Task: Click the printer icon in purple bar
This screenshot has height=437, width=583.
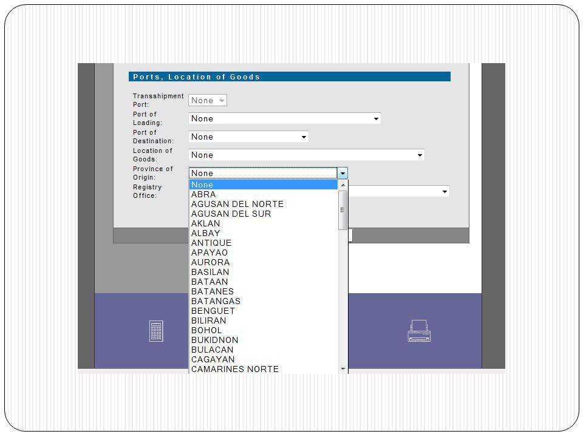Action: [419, 331]
